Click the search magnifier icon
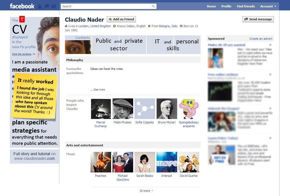 pos(153,6)
